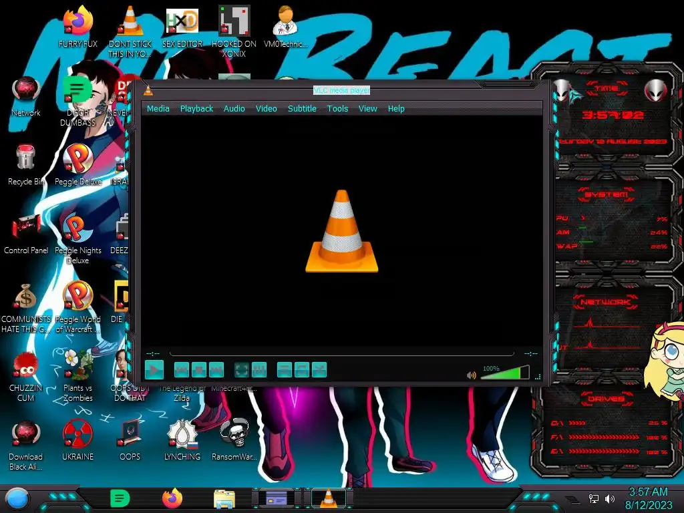The width and height of the screenshot is (684, 513).
Task: Select the HOOKED ON XONIX shortcut
Action: tap(234, 32)
